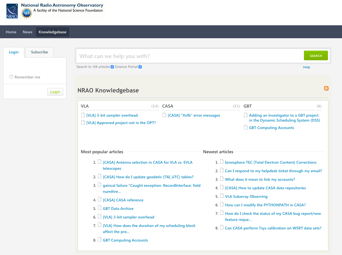Click document icon beside VLA Subarray Observing
Viewport: 342px width, 255px height.
222,196
